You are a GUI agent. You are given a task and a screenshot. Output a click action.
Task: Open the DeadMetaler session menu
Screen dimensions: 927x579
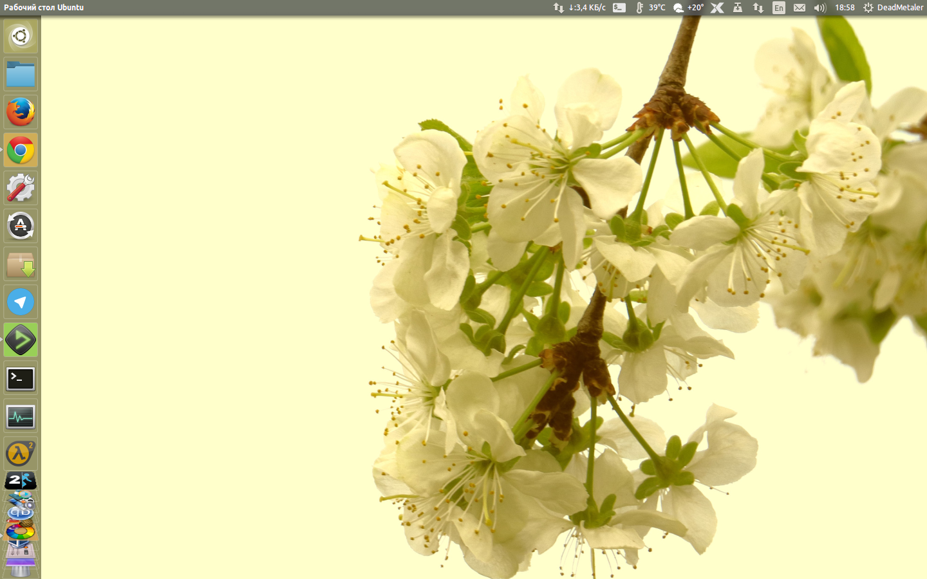894,8
